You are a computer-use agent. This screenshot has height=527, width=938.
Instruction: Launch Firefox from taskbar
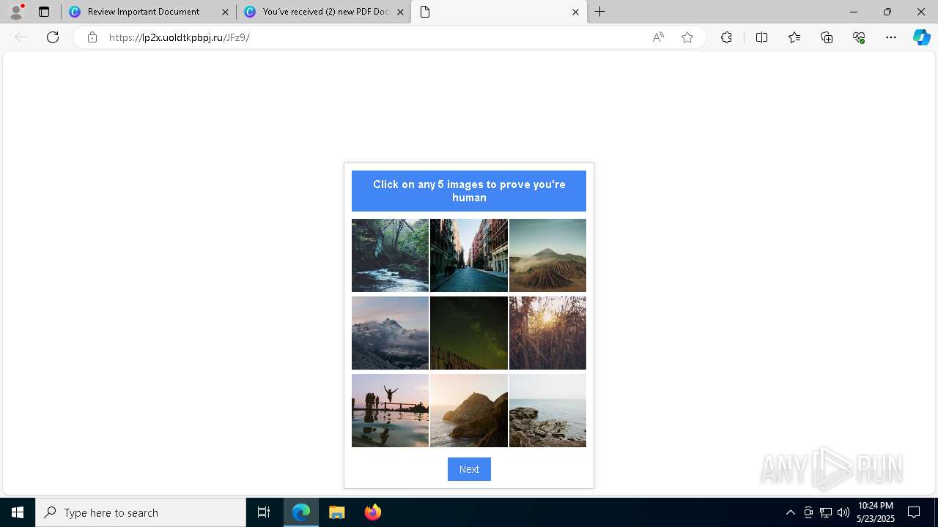pos(372,512)
